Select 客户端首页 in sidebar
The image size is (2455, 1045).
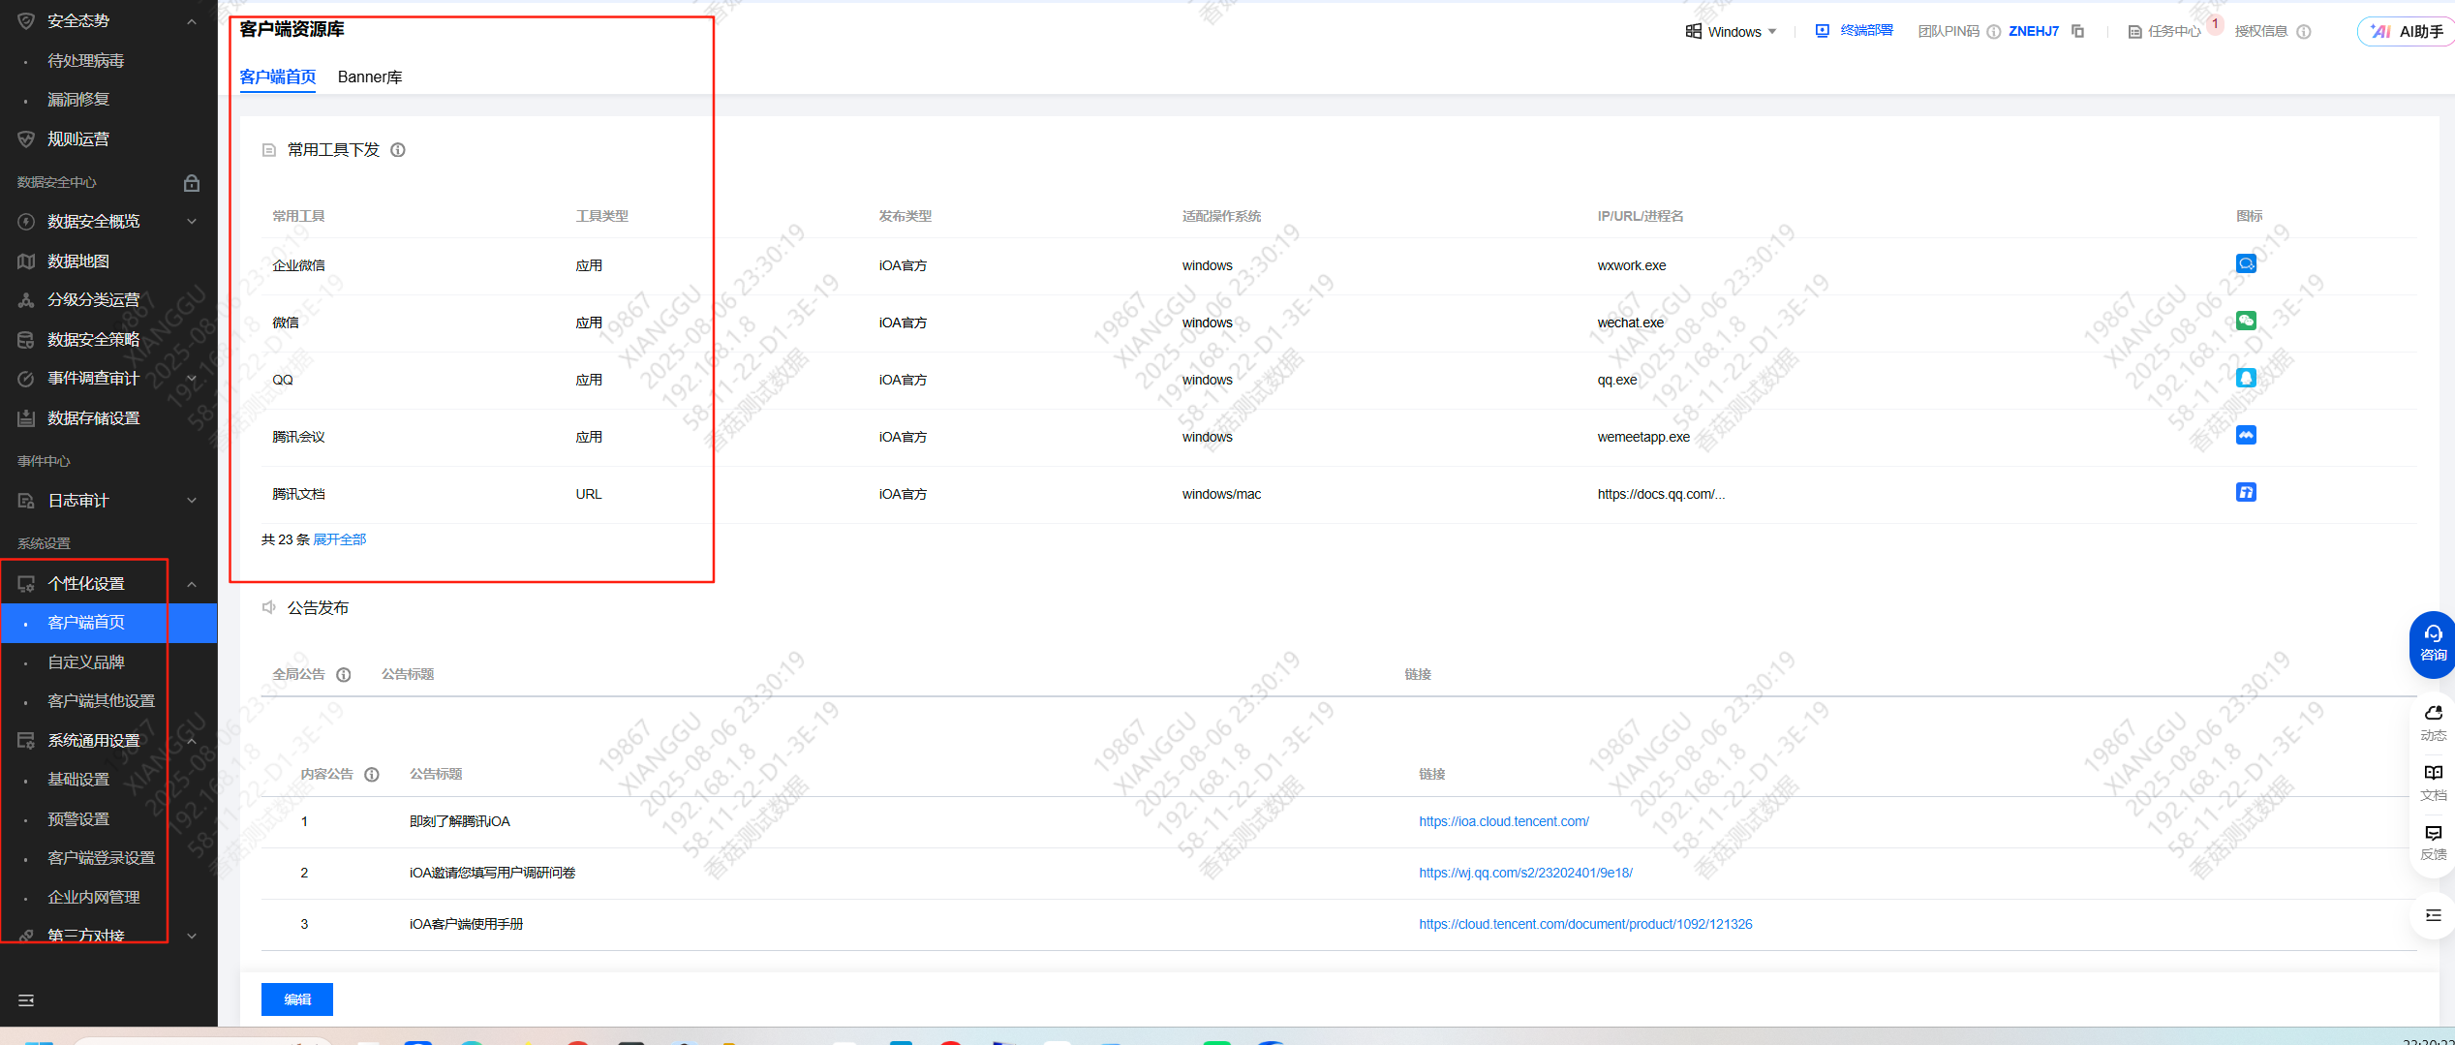pyautogui.click(x=108, y=623)
